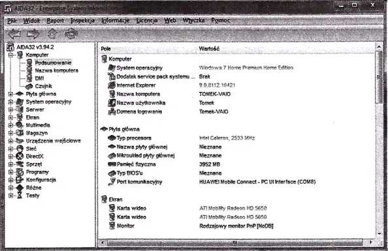The image size is (388, 251).
Task: Click the Sieć globe icon in the tree
Action: [20, 149]
